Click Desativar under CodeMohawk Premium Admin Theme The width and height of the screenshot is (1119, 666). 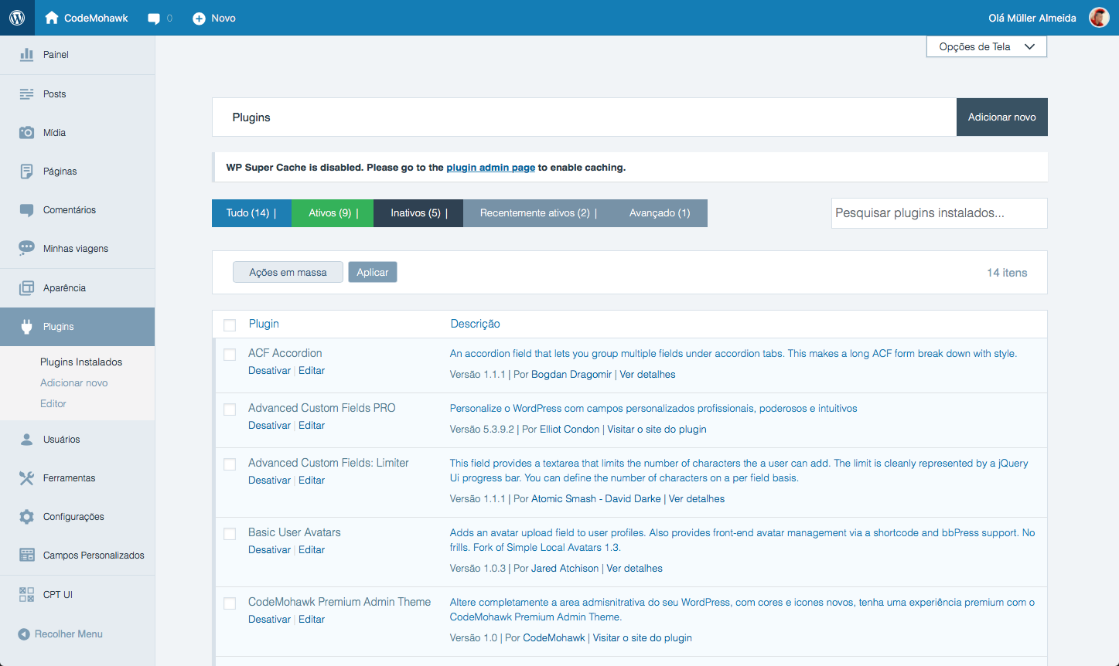tap(269, 620)
